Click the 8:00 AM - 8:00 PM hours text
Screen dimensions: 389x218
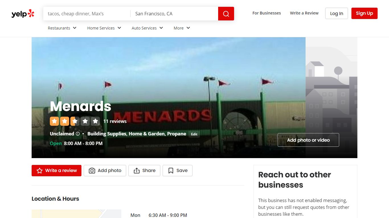[83, 143]
